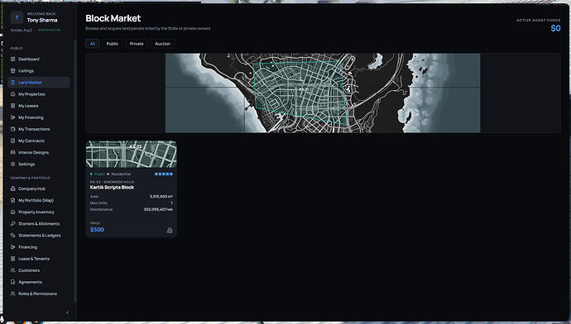Click the $0 active agent funds value

[555, 28]
